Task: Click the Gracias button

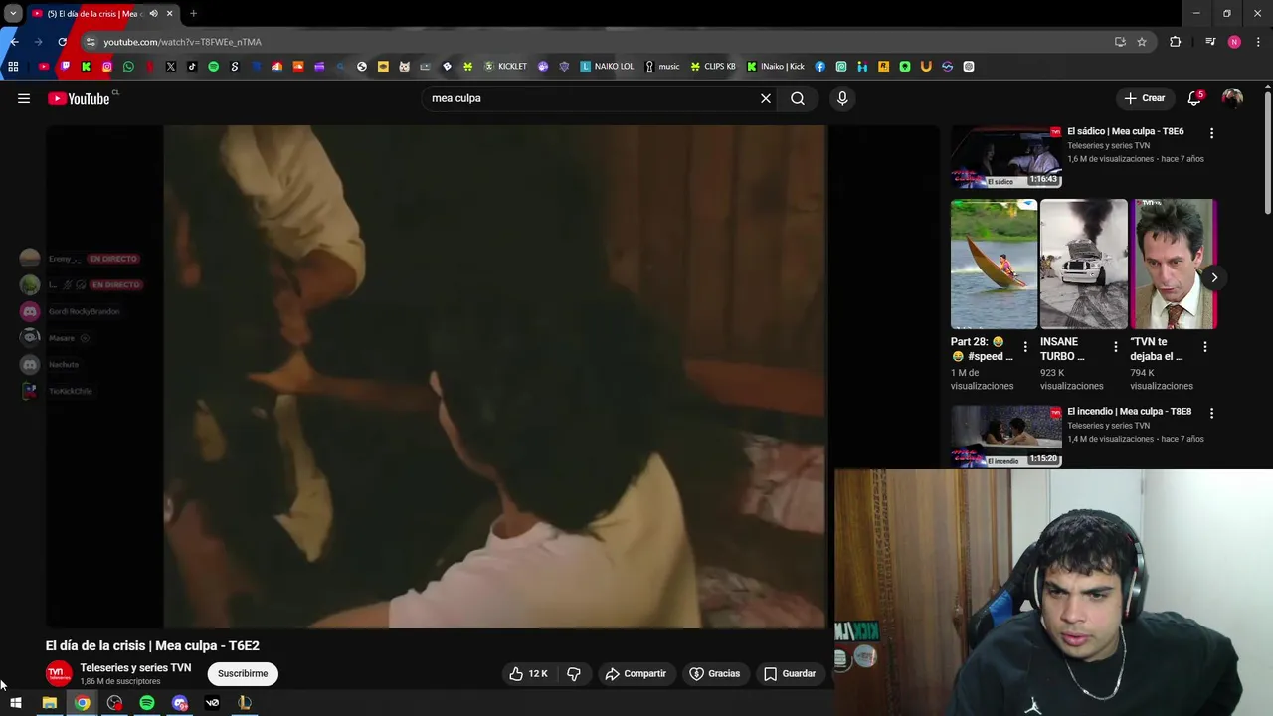Action: point(715,673)
